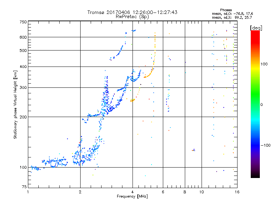Click the x-axis tick label "16"
The height and width of the screenshot is (209, 279).
(237, 192)
